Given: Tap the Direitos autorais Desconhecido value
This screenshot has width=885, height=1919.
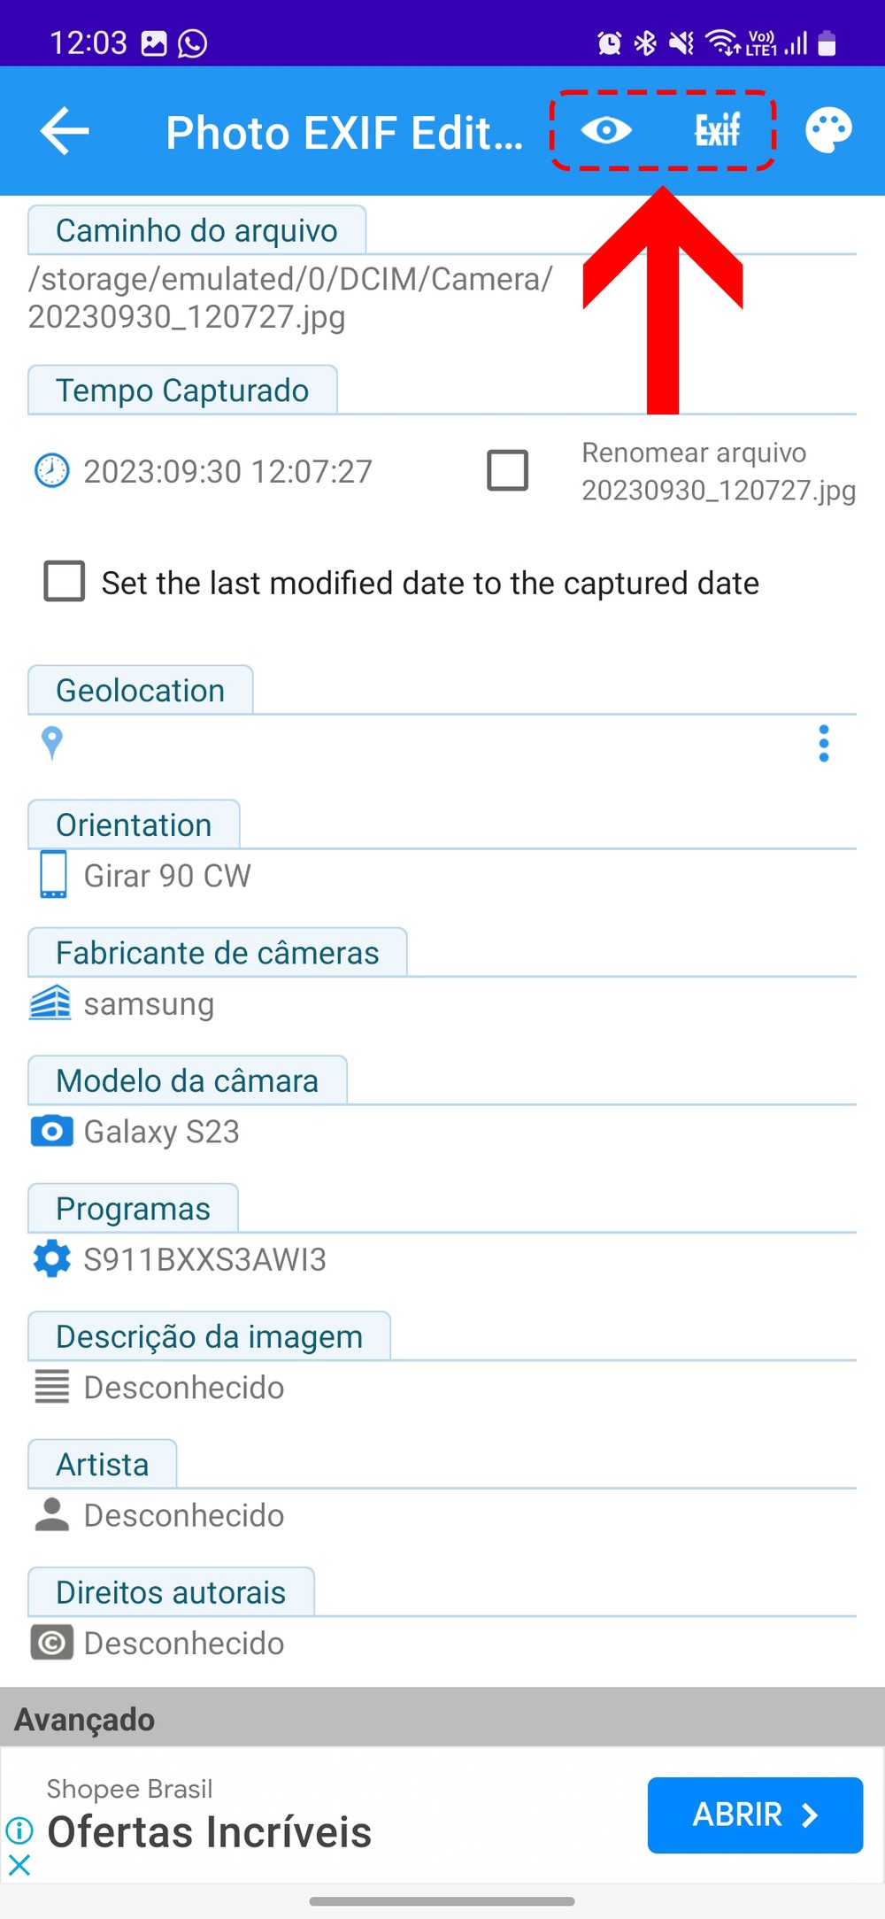Looking at the screenshot, I should [184, 1644].
